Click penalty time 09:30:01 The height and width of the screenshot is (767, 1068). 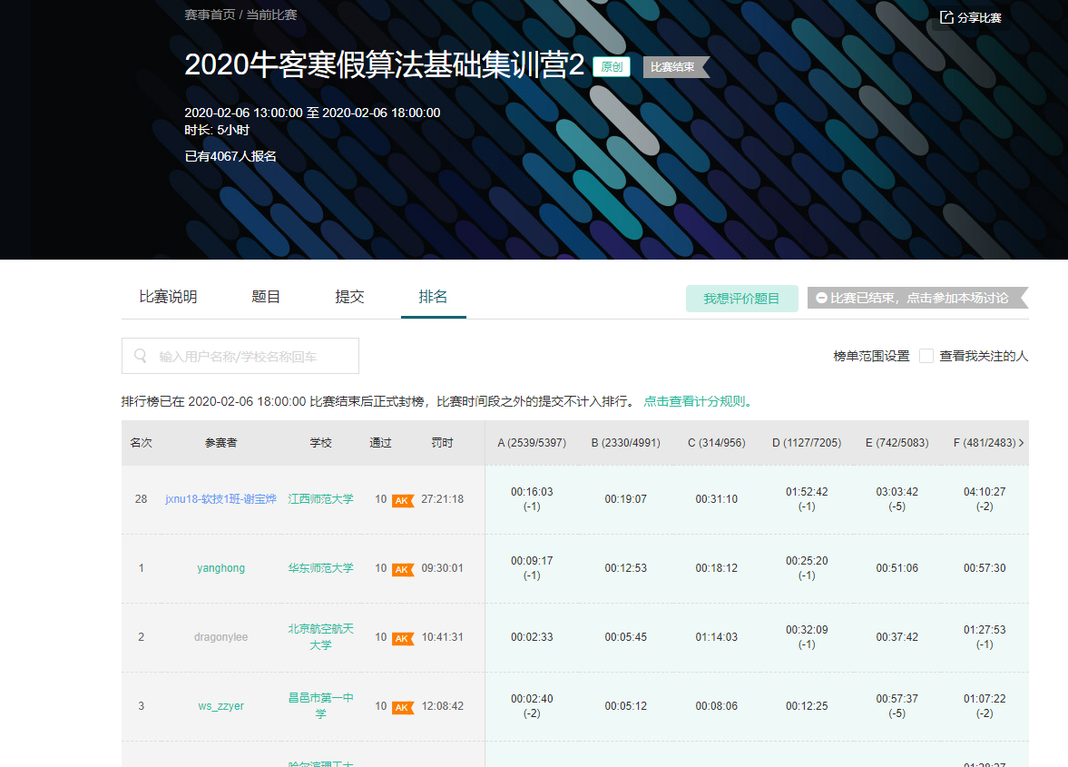(x=442, y=568)
